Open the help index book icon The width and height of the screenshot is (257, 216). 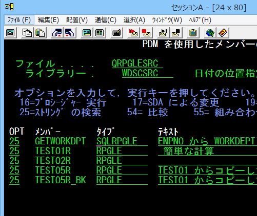(223, 32)
